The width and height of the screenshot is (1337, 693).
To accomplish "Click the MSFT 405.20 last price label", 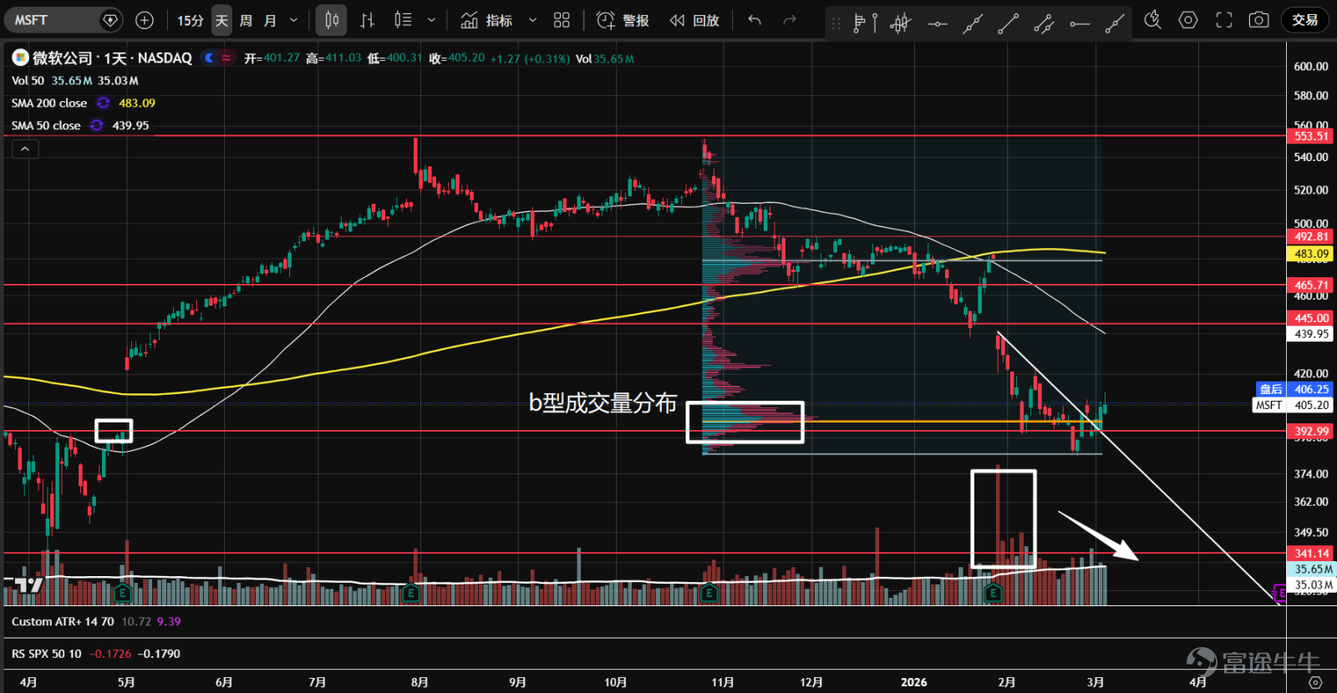I will pos(1293,405).
